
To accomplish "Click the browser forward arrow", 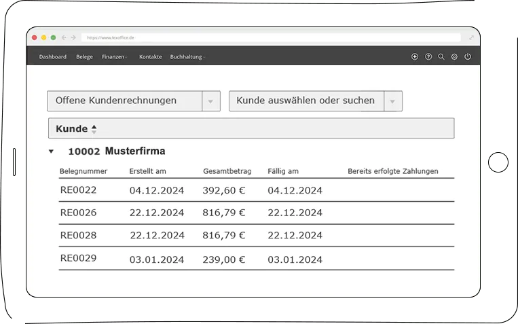I will tap(73, 37).
